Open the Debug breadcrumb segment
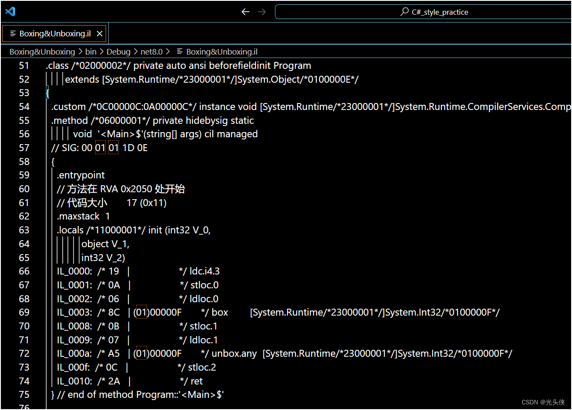Viewport: 572px width, 410px height. pyautogui.click(x=118, y=52)
